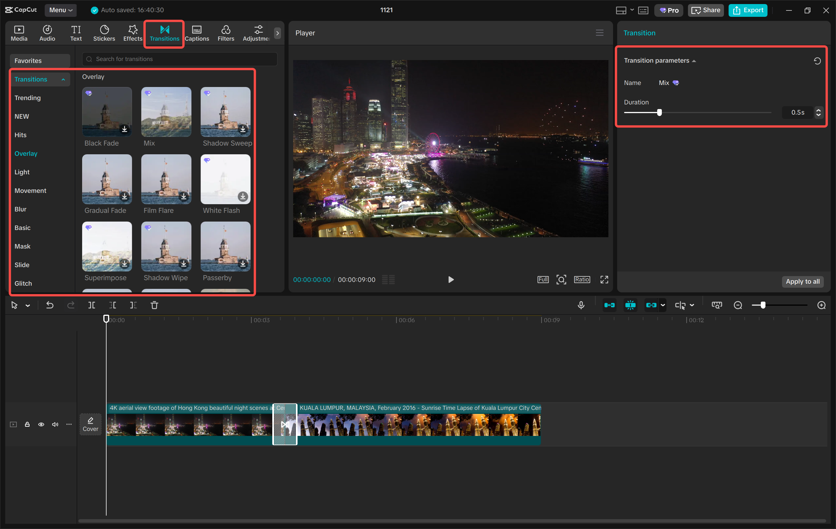Mute the track using the speaker icon
836x529 pixels.
(55, 424)
